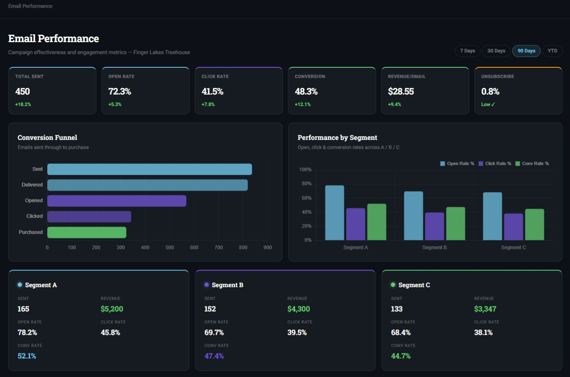Click the +18.2% change under Total Sent
The image size is (570, 377).
(x=23, y=104)
